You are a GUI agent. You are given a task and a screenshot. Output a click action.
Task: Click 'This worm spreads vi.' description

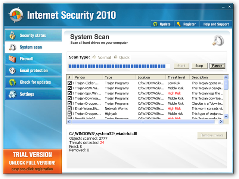207,108
